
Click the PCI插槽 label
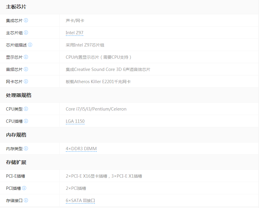coord(13,189)
